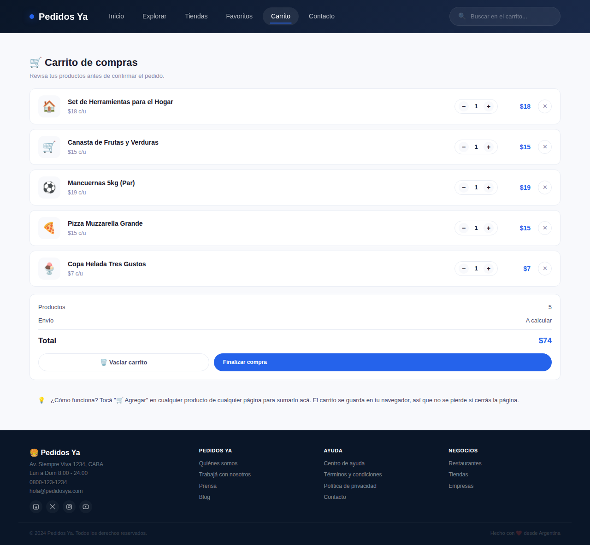This screenshot has height=545, width=590.
Task: Select the Carrito nav tab
Action: coord(281,16)
